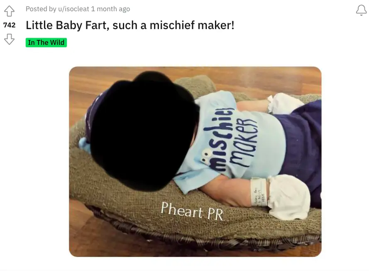Image resolution: width=369 pixels, height=271 pixels.
Task: Click the '1 month ago' timestamp
Action: [x=110, y=9]
